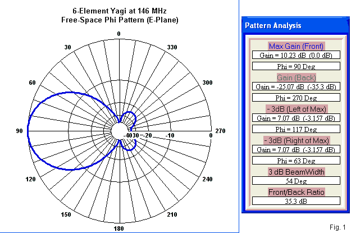Image resolution: width=351 pixels, height=233 pixels.
Task: Click the 35.3 dB ratio value field
Action: (296, 201)
